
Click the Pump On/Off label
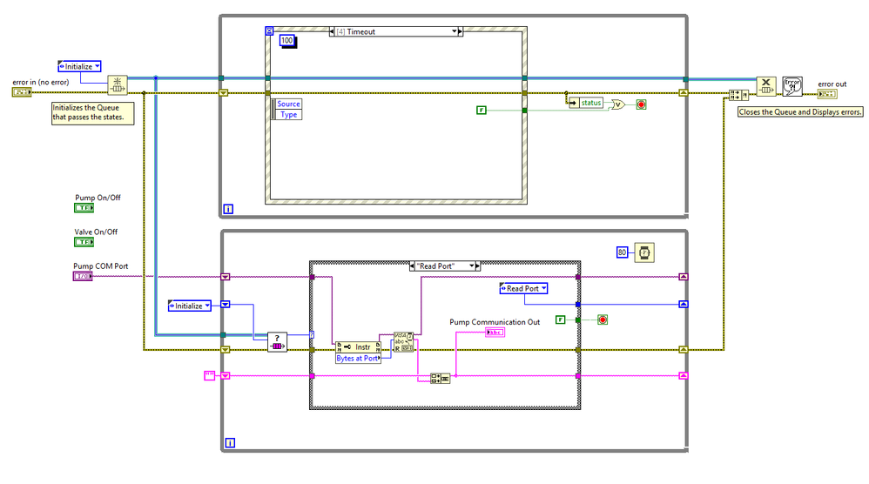point(98,197)
